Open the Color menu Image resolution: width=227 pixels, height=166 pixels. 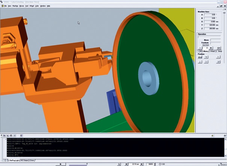point(37,6)
